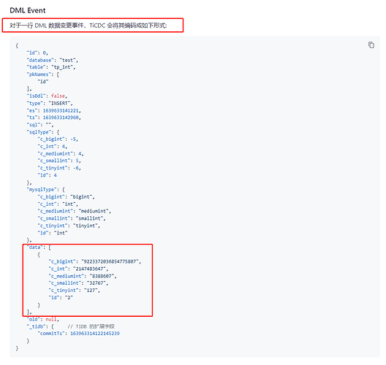Click the c_tinyint: -6 entry in sqlType
Screen dimensions: 386x365
point(59,168)
